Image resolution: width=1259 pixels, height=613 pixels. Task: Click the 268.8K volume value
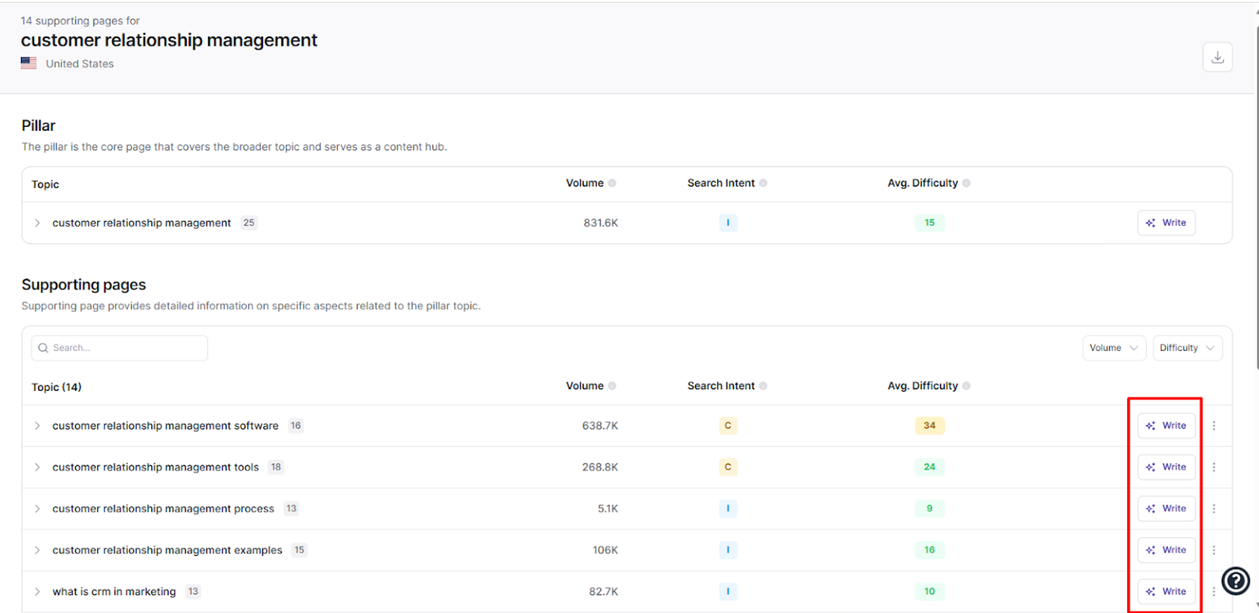(x=600, y=467)
